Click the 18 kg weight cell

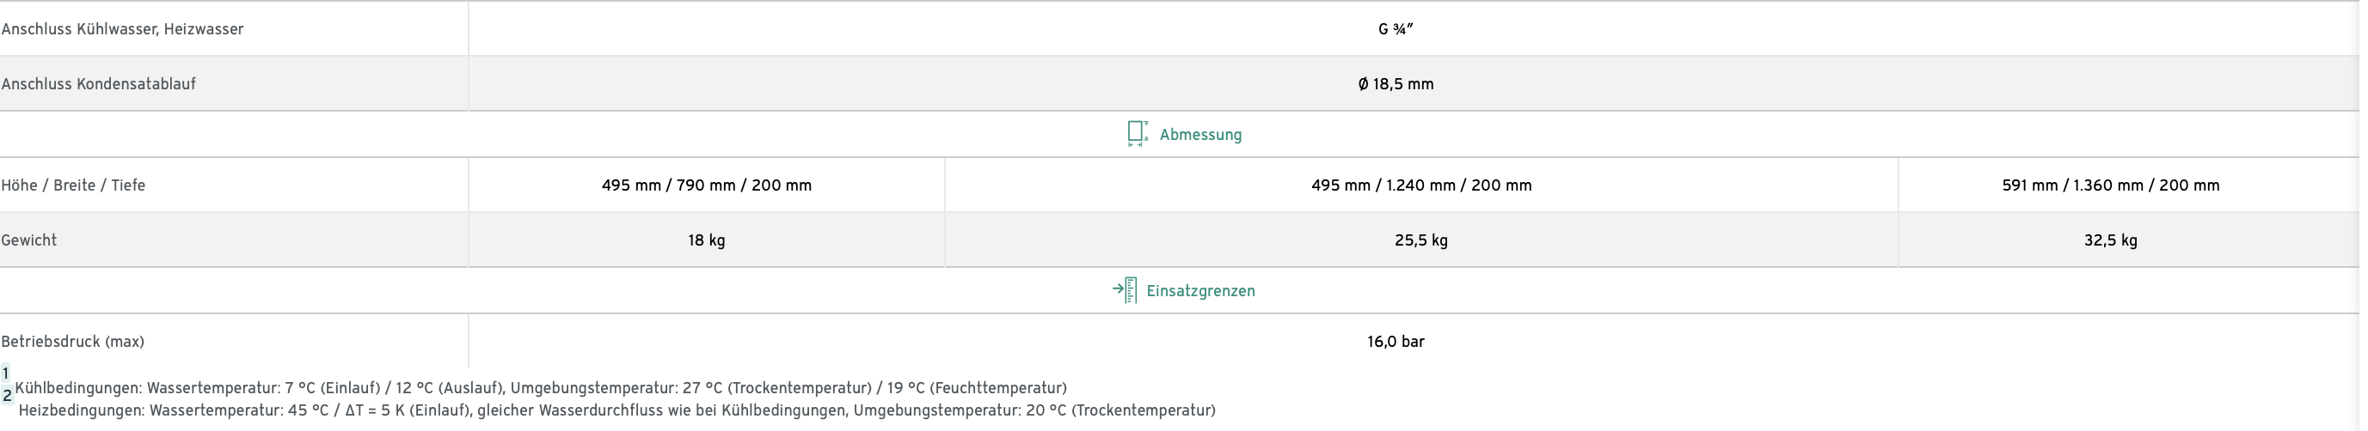click(706, 240)
